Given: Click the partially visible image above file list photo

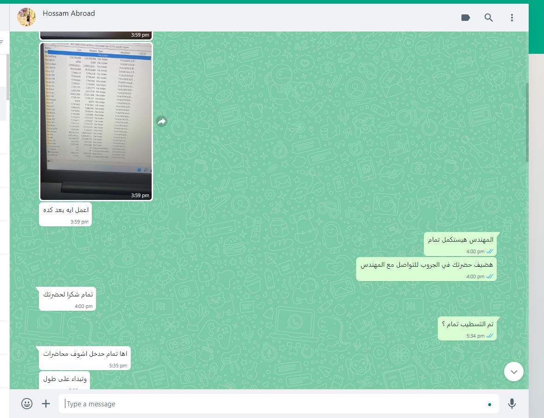Looking at the screenshot, I should pos(96,35).
